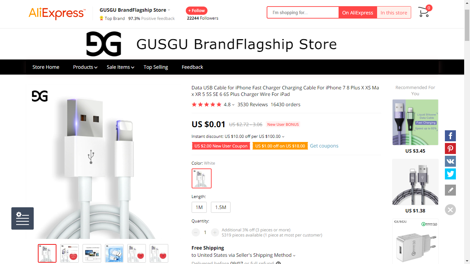470x264 pixels.
Task: Select the 1.5M length option
Action: [x=221, y=207]
